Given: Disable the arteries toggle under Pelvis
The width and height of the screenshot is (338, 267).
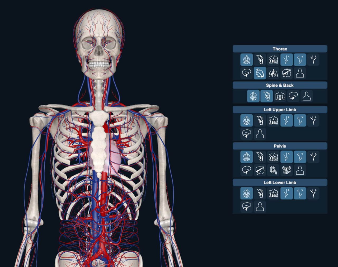Looking at the screenshot, I should point(287,156).
